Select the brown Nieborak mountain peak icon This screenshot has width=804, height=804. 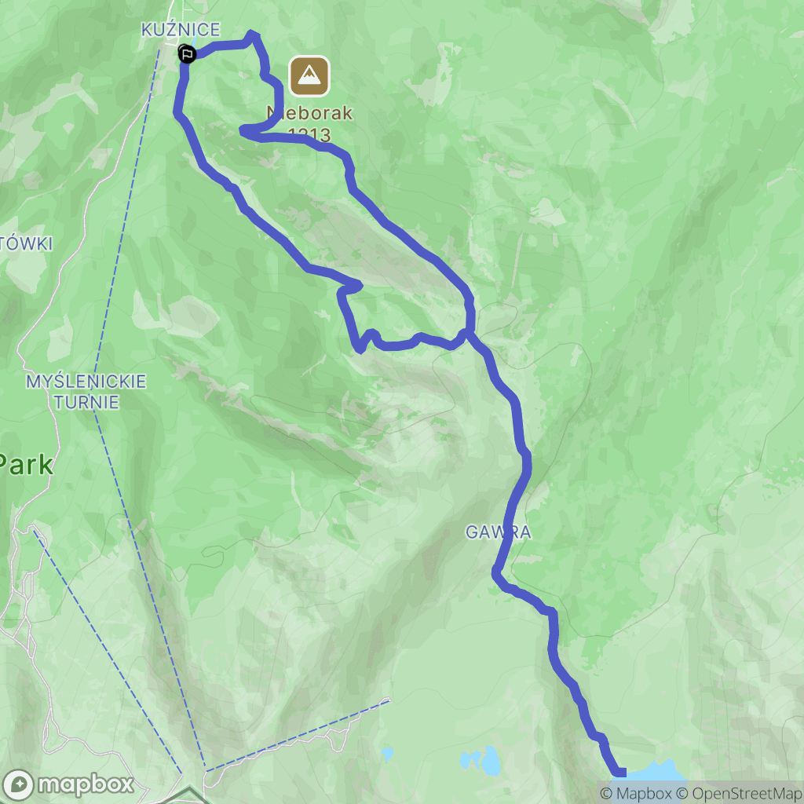tap(309, 76)
